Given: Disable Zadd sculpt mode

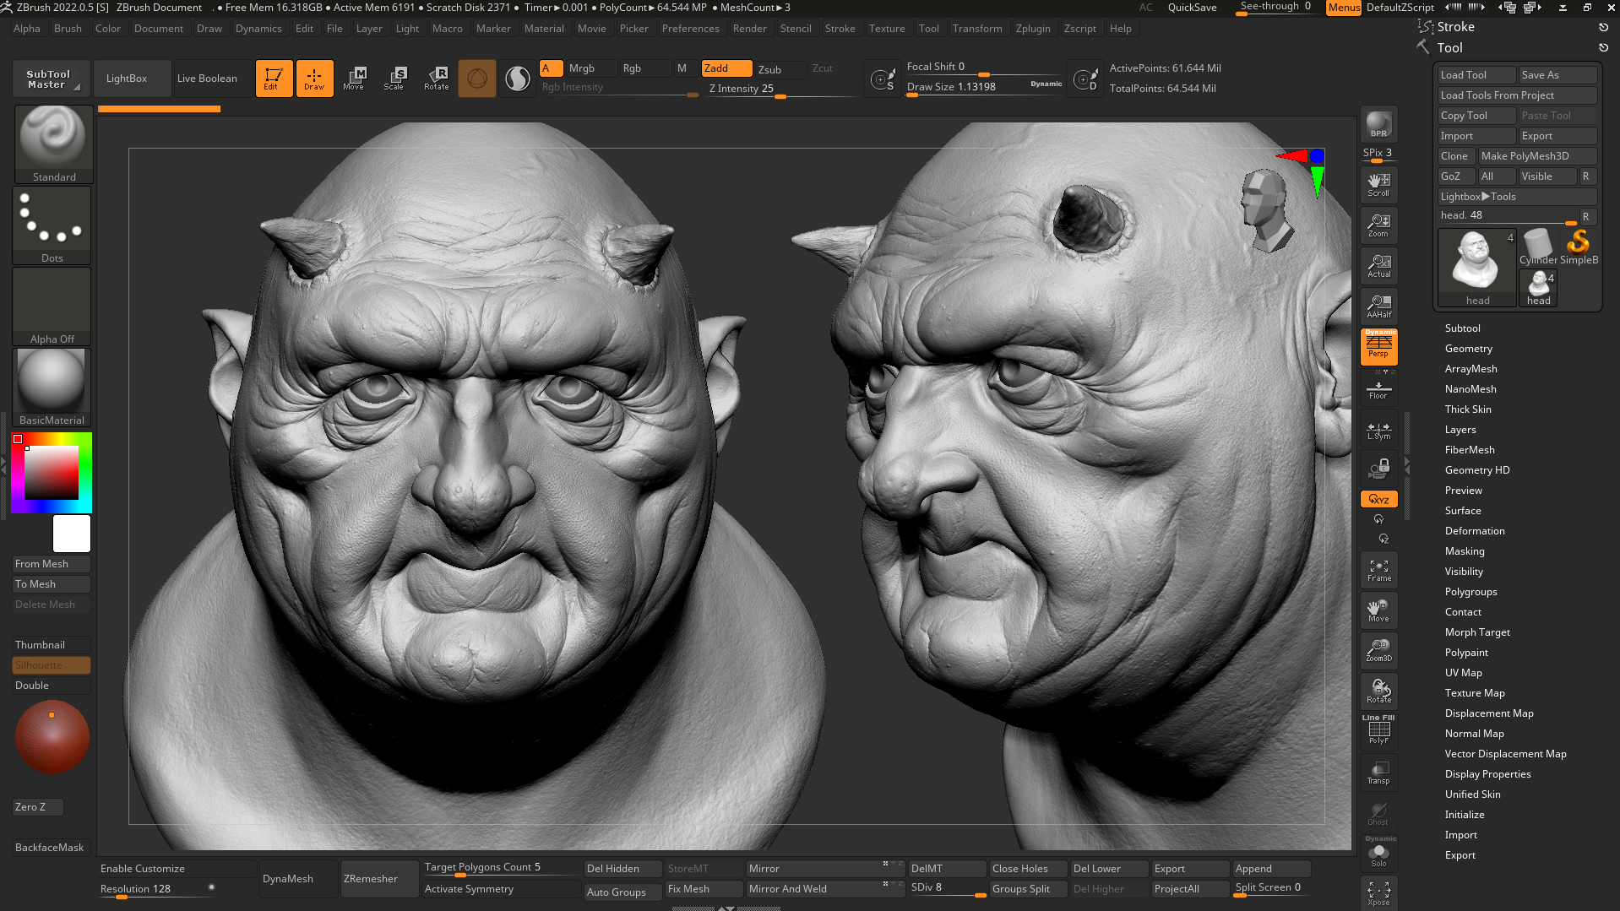Looking at the screenshot, I should pyautogui.click(x=726, y=68).
